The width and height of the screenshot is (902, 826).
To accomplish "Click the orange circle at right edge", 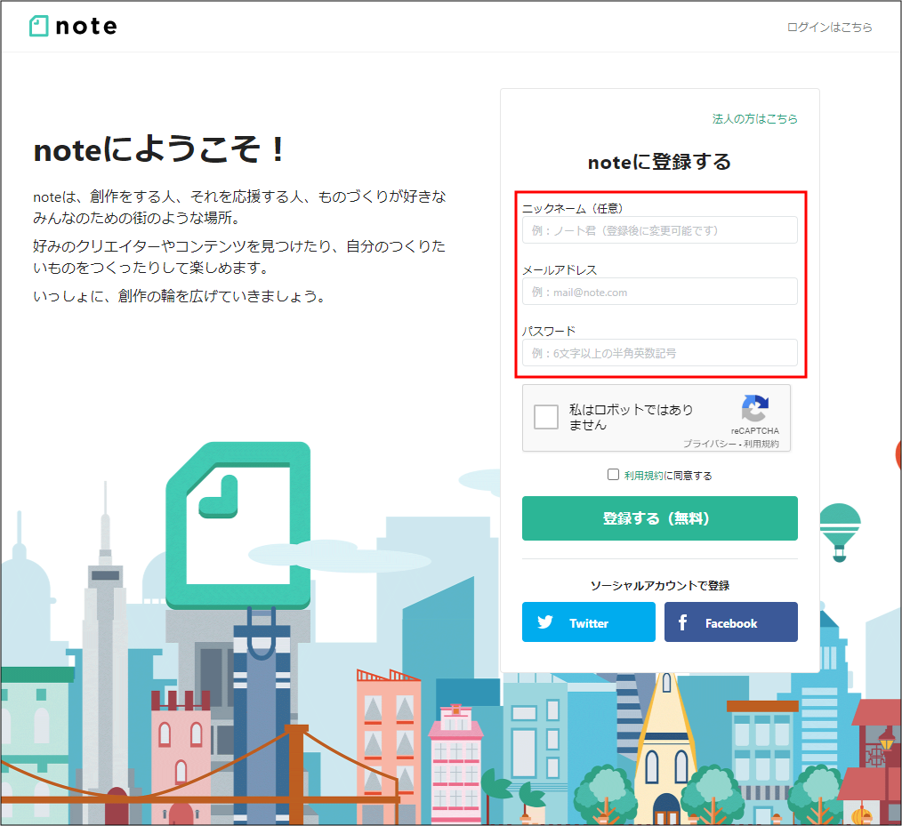I will (x=898, y=454).
